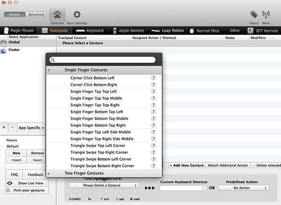281x205 pixels.
Task: Click Attach Additional Action button
Action: [228, 165]
